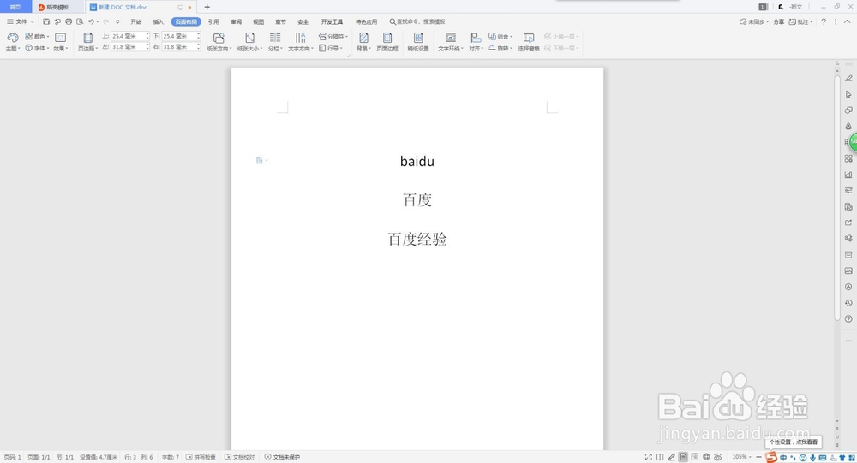Click the paragraph layout icon beside baidu
857x463 pixels.
point(260,161)
